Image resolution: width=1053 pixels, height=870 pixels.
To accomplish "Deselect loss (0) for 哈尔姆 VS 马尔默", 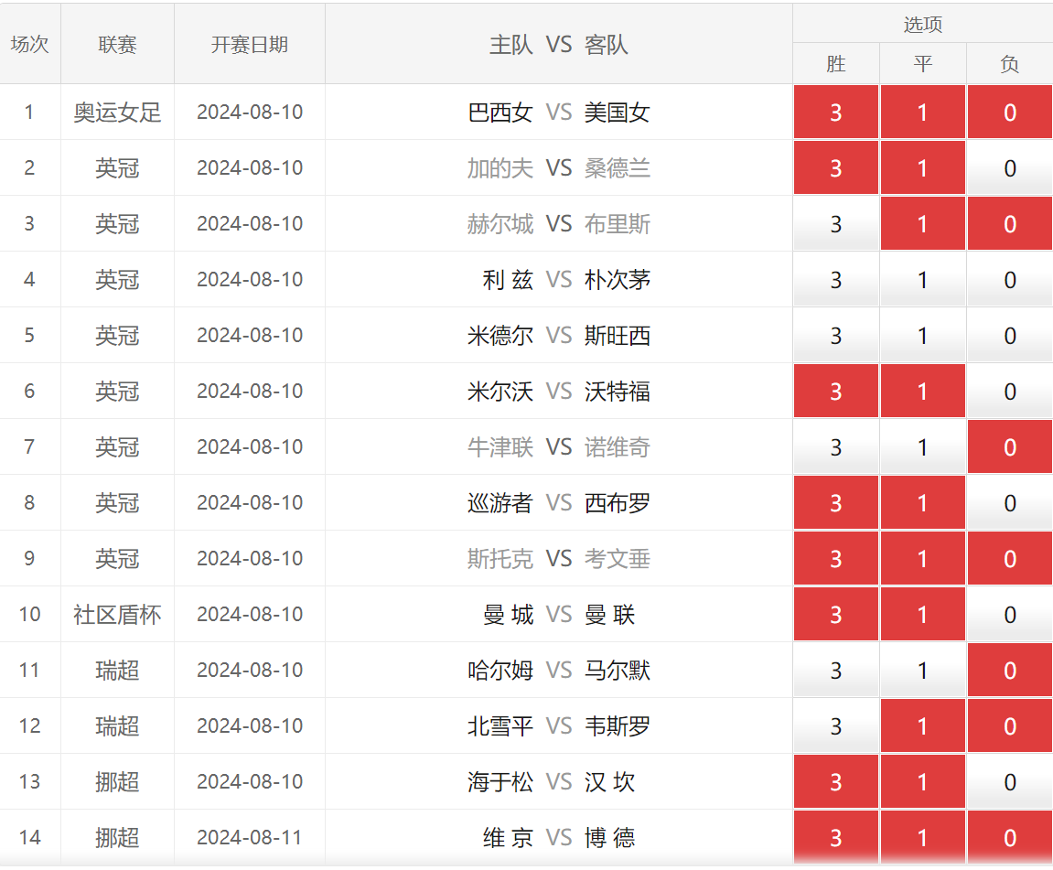I will click(1010, 670).
